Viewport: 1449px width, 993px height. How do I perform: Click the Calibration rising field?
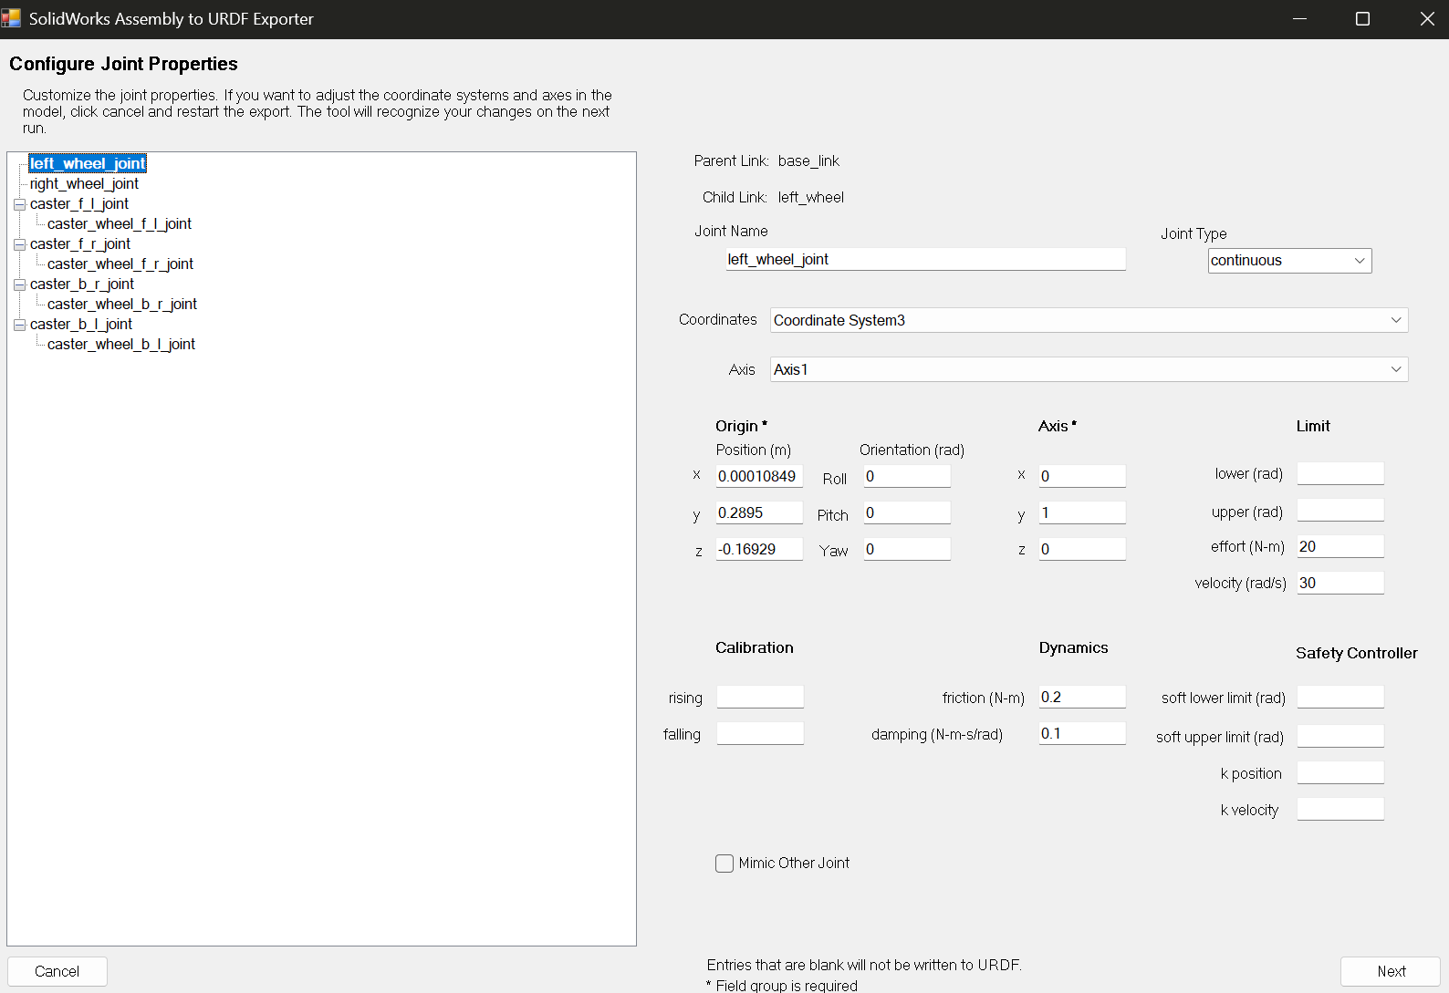click(x=760, y=697)
